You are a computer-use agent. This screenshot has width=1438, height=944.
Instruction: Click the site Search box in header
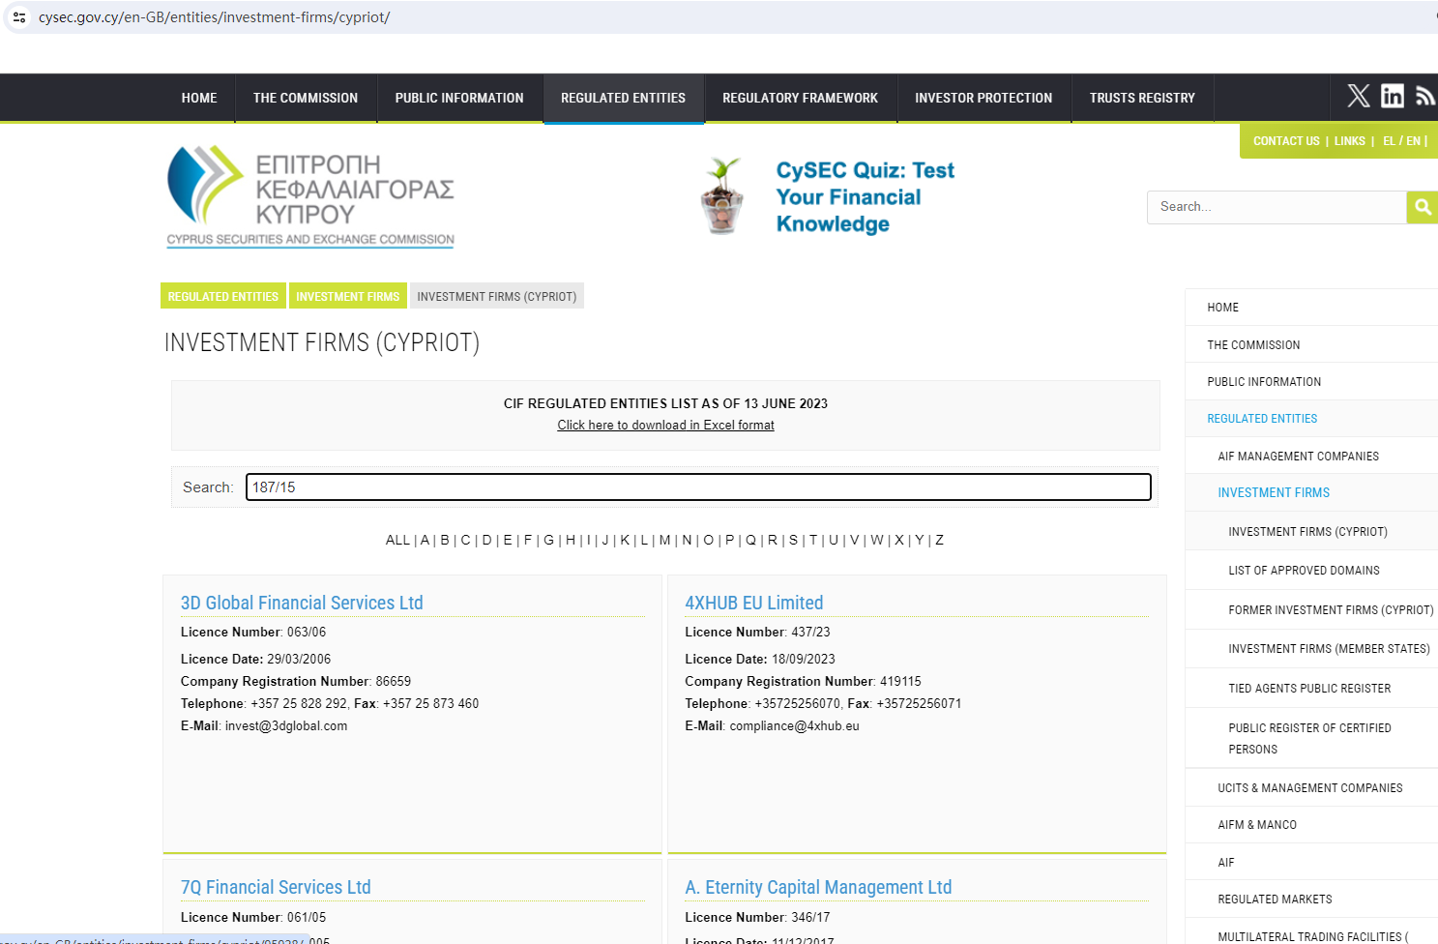(x=1276, y=207)
